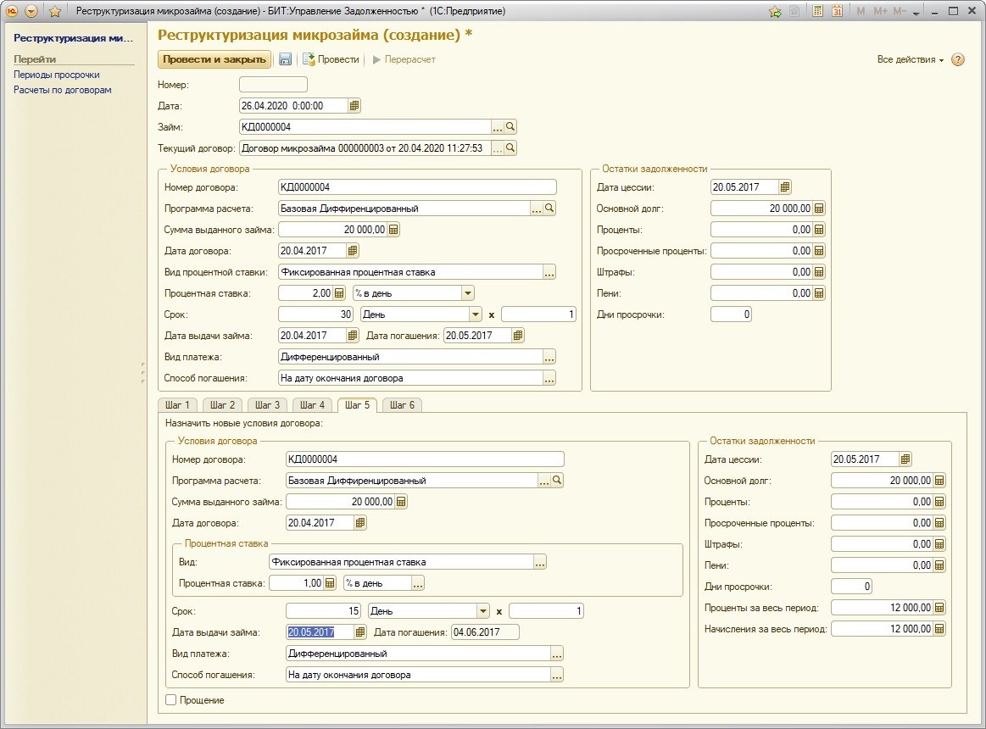The image size is (986, 729).
Task: Switch to the Шаг 6 tab
Action: click(x=401, y=405)
